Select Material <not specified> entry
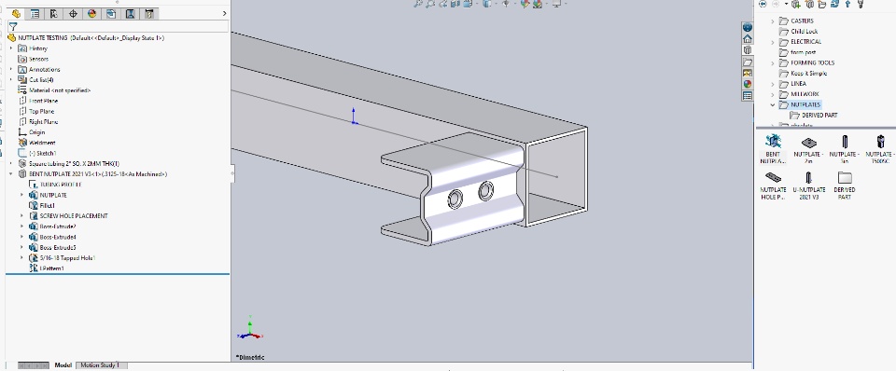Screen dimensions: 896x371 point(54,90)
